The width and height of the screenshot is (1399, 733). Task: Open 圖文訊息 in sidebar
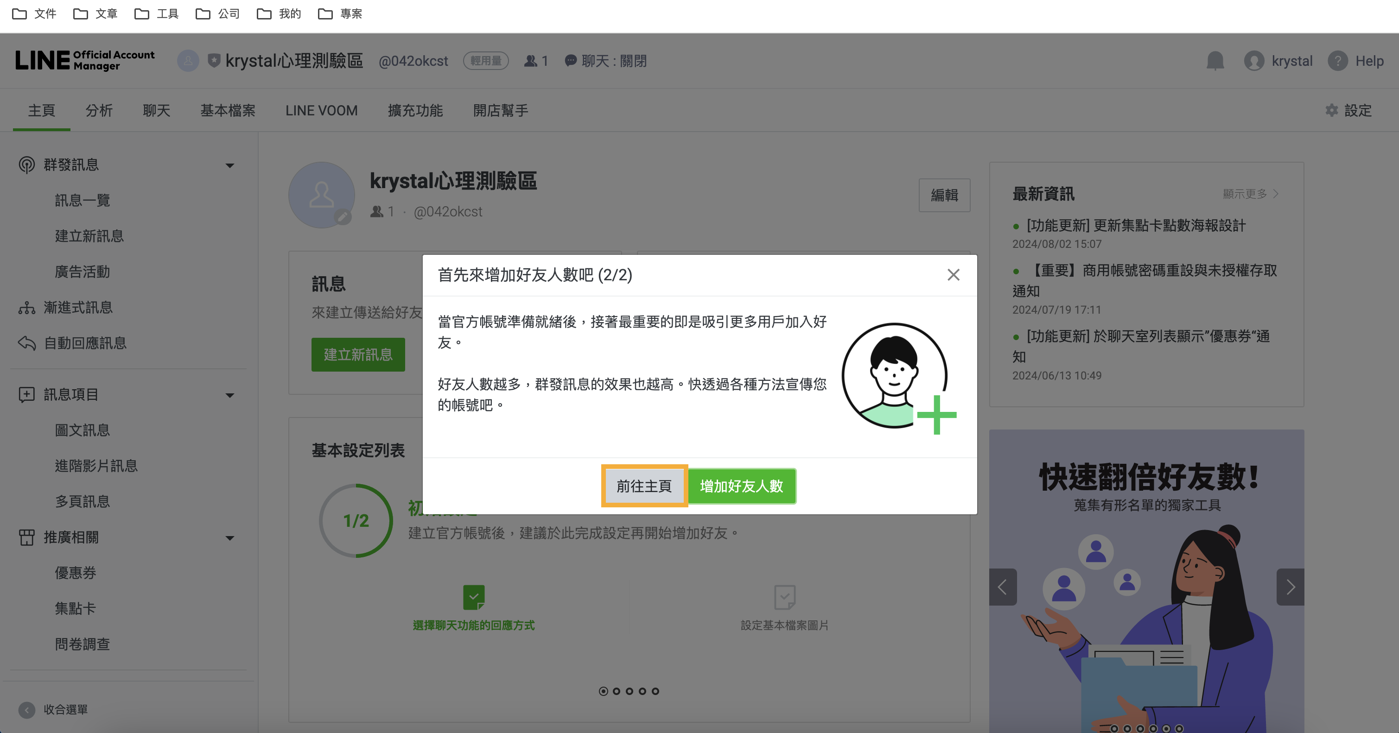[x=83, y=430]
